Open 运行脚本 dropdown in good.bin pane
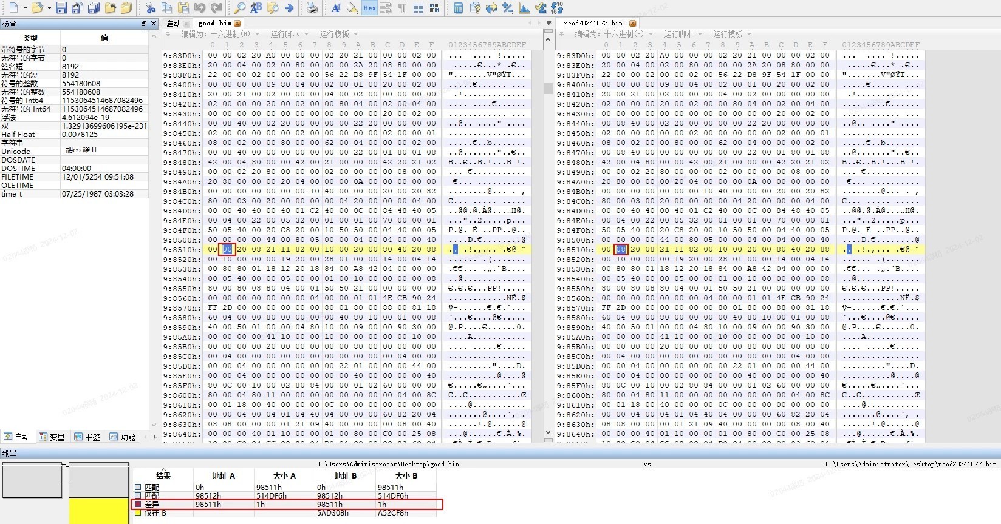This screenshot has width=1001, height=524. [289, 34]
